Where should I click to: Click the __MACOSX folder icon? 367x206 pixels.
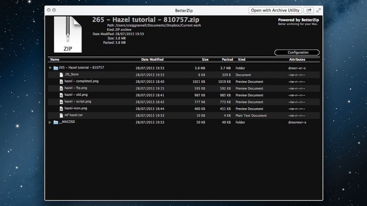pos(56,122)
